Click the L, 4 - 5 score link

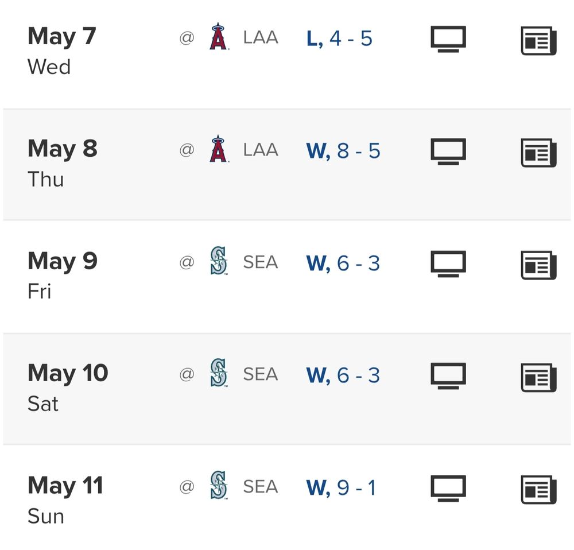coord(339,38)
